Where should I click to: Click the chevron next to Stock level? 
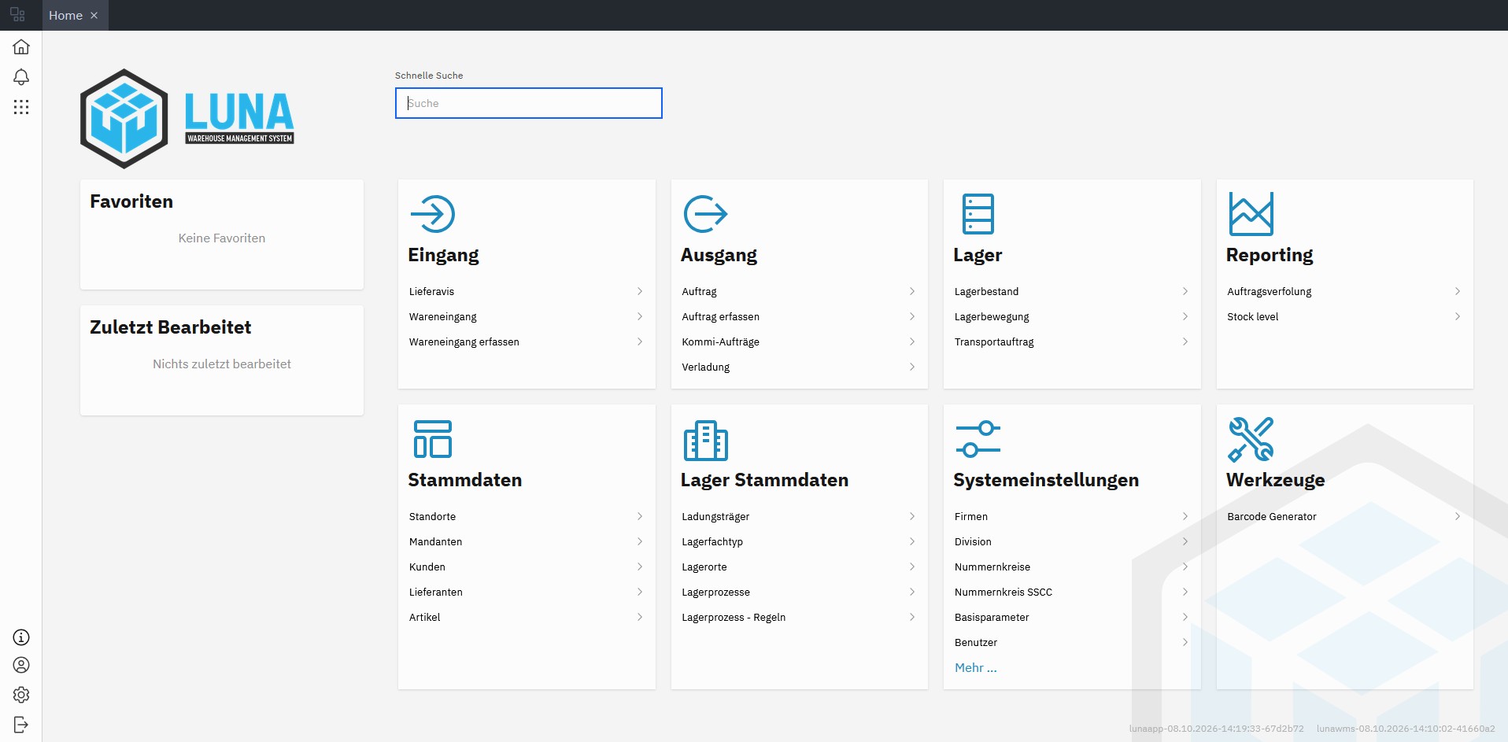coord(1458,316)
